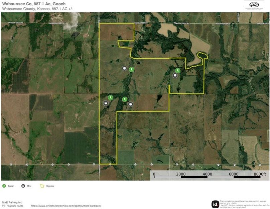This screenshot has width=270, height=209.
Task: Select the feeder icon in the southwest pasture
Action: 110,98
